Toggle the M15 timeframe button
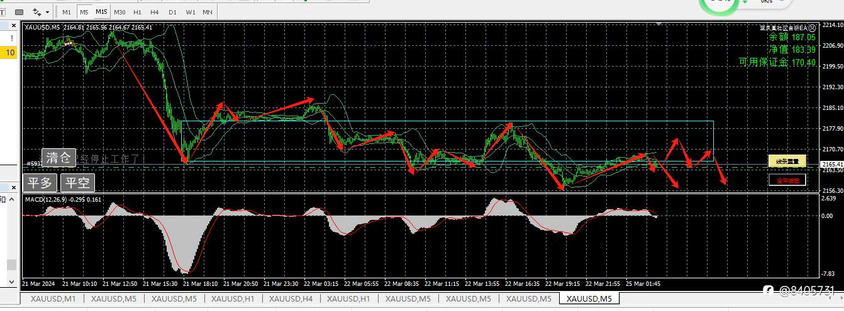Viewport: 844px width, 311px height. pyautogui.click(x=101, y=12)
